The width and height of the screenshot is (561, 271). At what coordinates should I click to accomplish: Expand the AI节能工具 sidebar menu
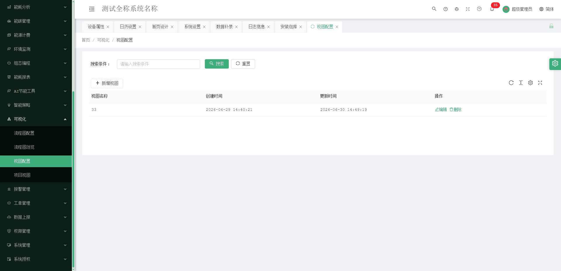(x=36, y=91)
